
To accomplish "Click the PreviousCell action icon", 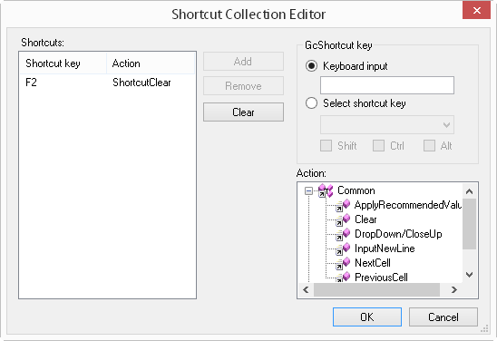I will click(343, 277).
